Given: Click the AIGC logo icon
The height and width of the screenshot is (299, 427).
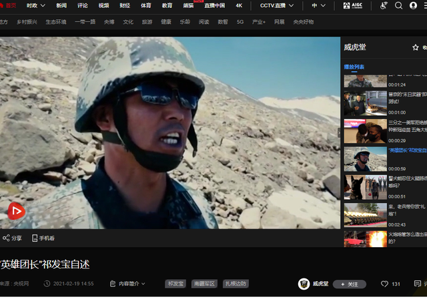Looking at the screenshot, I should click(x=353, y=5).
